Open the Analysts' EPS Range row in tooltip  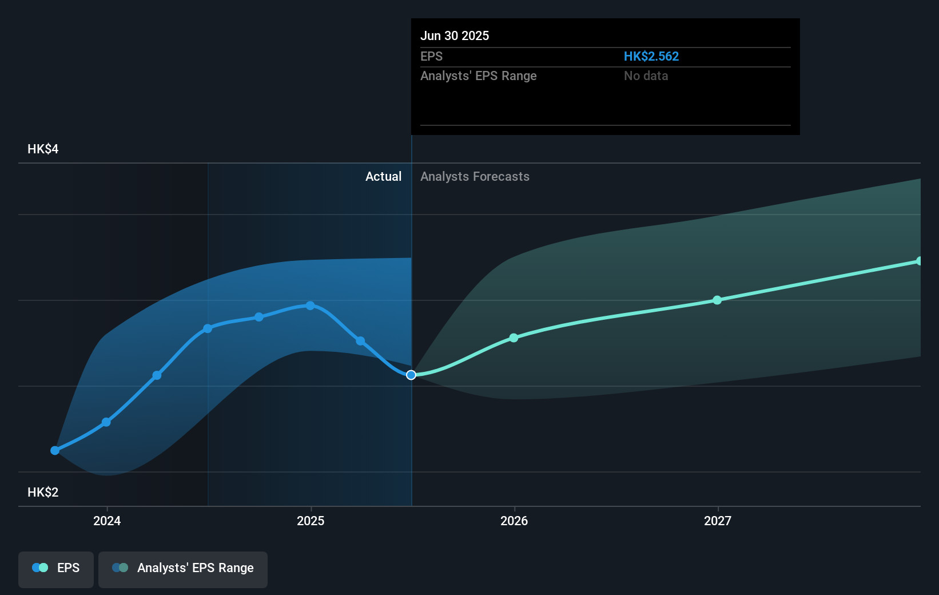(479, 76)
